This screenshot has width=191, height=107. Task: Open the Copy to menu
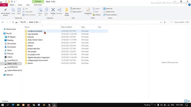[46, 12]
